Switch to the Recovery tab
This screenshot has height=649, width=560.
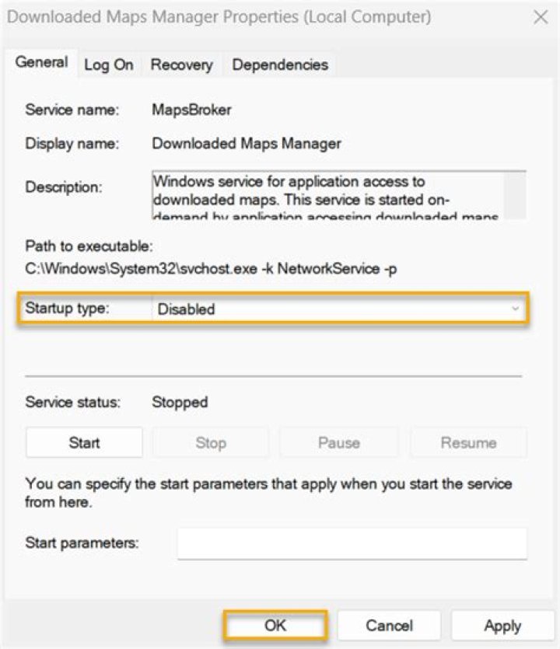point(181,65)
